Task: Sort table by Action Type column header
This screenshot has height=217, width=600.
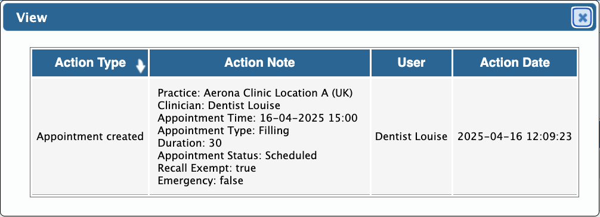Action: pos(90,63)
